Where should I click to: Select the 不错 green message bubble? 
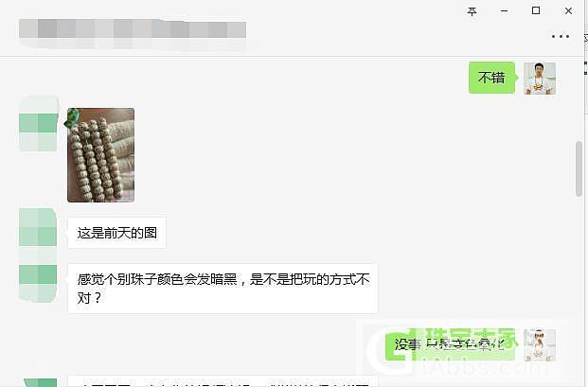(491, 78)
